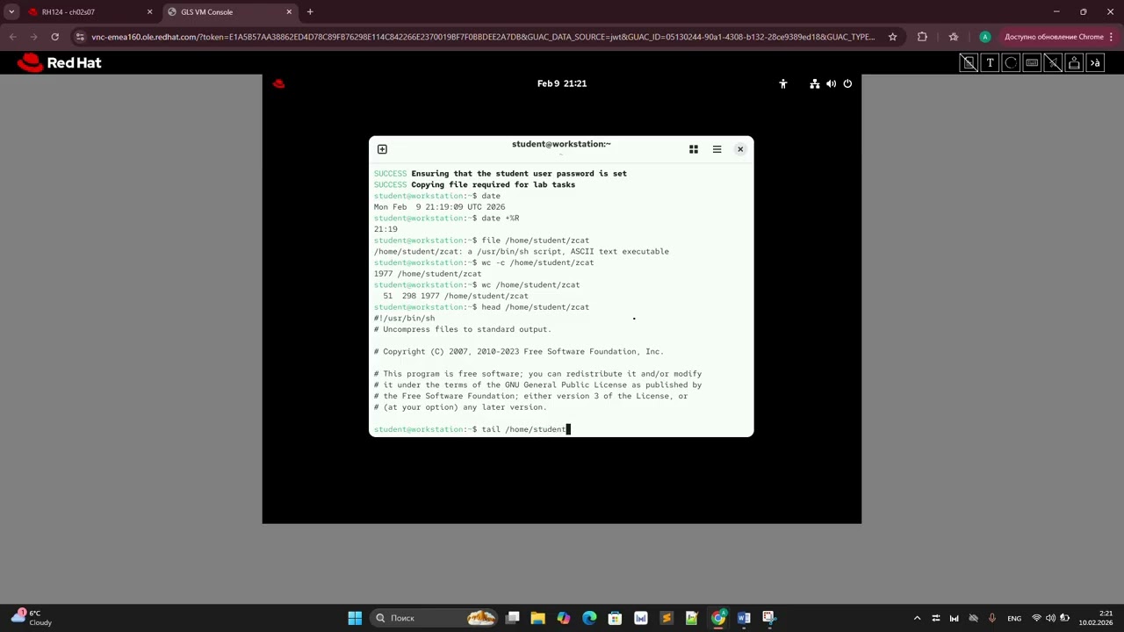Open the Chrome profile avatar
1124x632 pixels.
(x=985, y=37)
